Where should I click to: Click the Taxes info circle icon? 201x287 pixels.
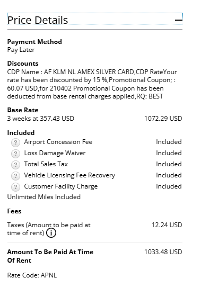tap(51, 233)
